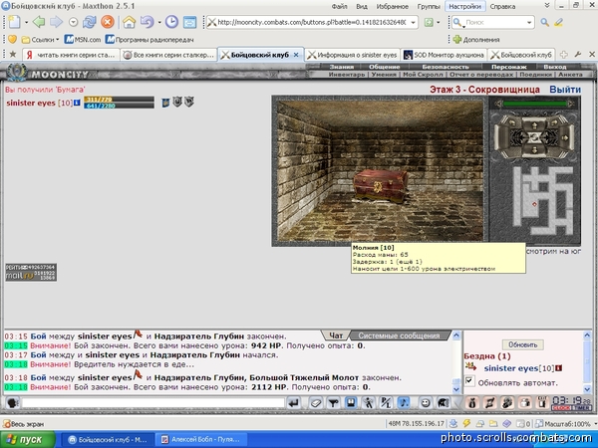This screenshot has height=448, width=598.
Task: Open History with the clock icon
Action: pyautogui.click(x=171, y=22)
